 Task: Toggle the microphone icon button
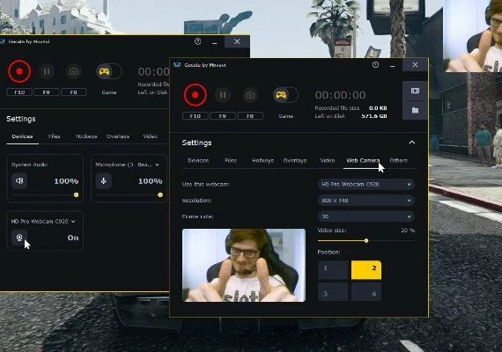click(x=103, y=181)
